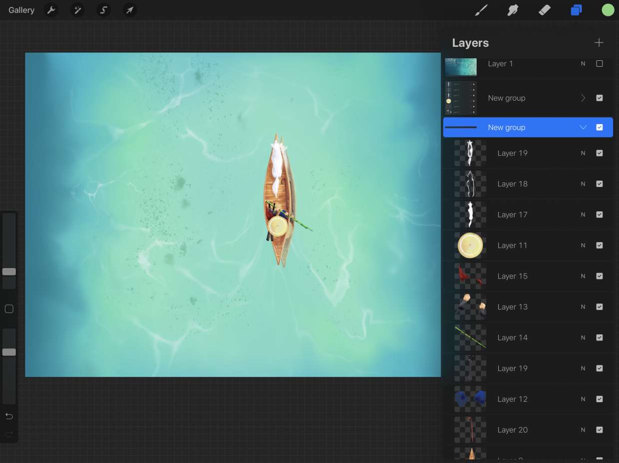The width and height of the screenshot is (619, 463).
Task: Add a new layer with plus
Action: click(x=599, y=43)
